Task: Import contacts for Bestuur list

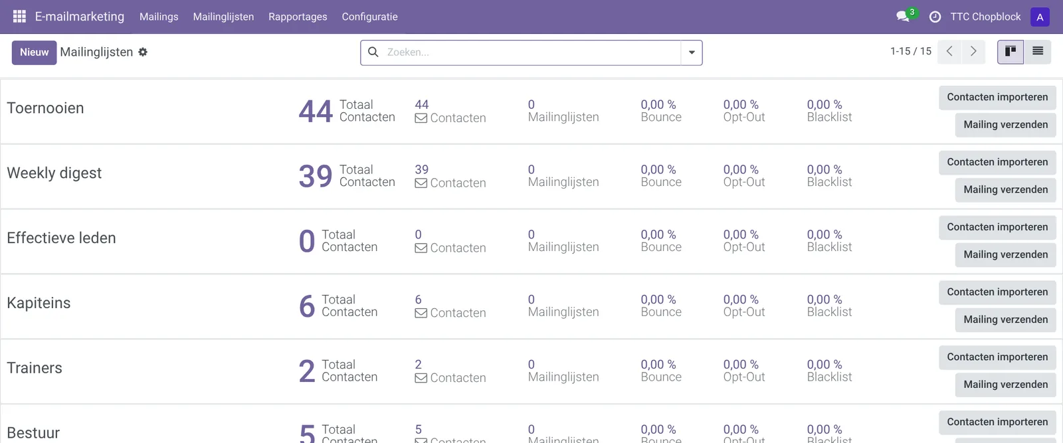Action: pos(997,423)
